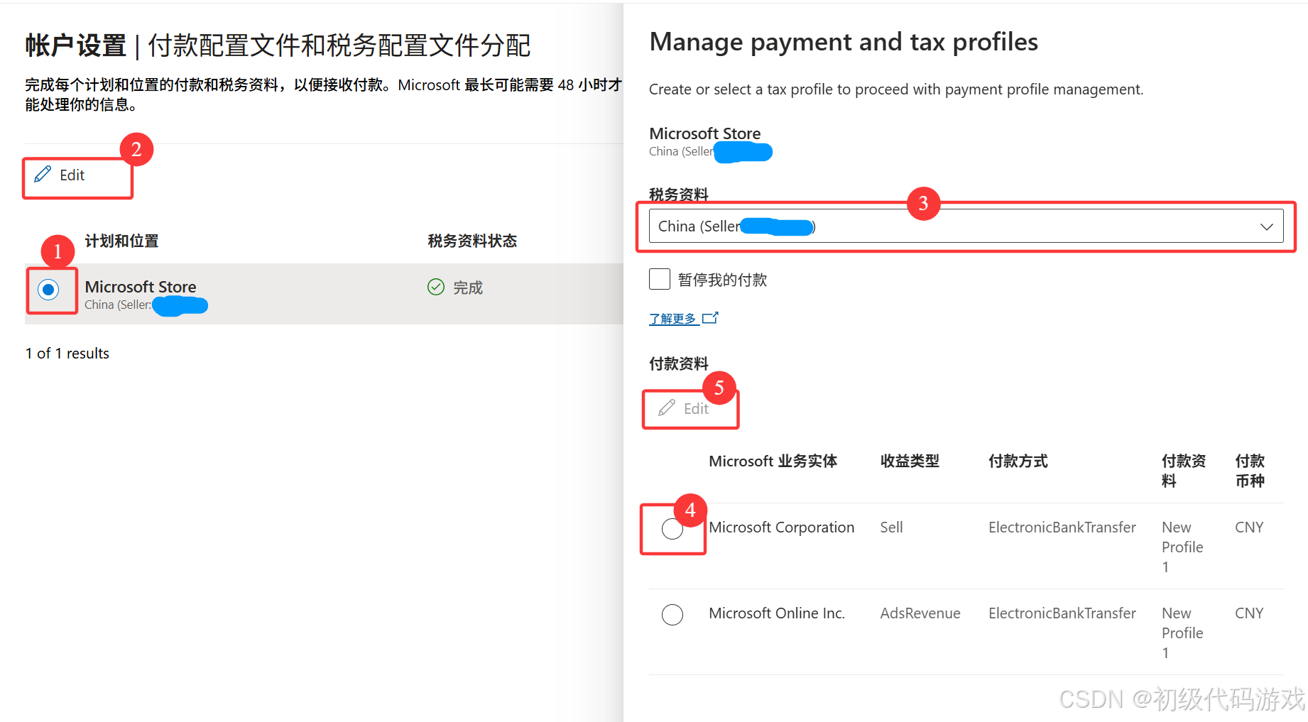Select the Microsoft Corporation radio button
This screenshot has width=1308, height=722.
point(672,529)
